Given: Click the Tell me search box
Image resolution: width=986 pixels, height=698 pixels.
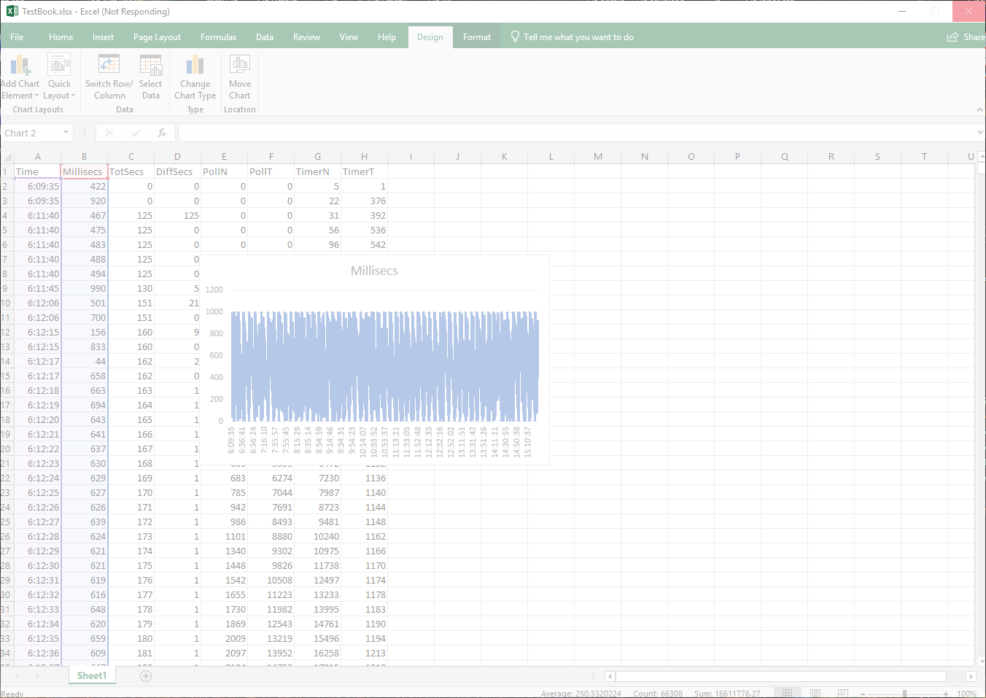Looking at the screenshot, I should [x=572, y=37].
